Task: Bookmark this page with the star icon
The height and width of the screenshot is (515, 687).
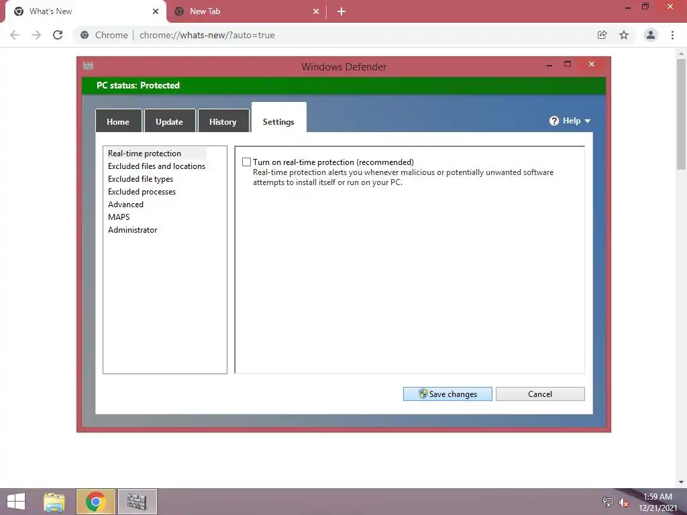Action: point(624,35)
